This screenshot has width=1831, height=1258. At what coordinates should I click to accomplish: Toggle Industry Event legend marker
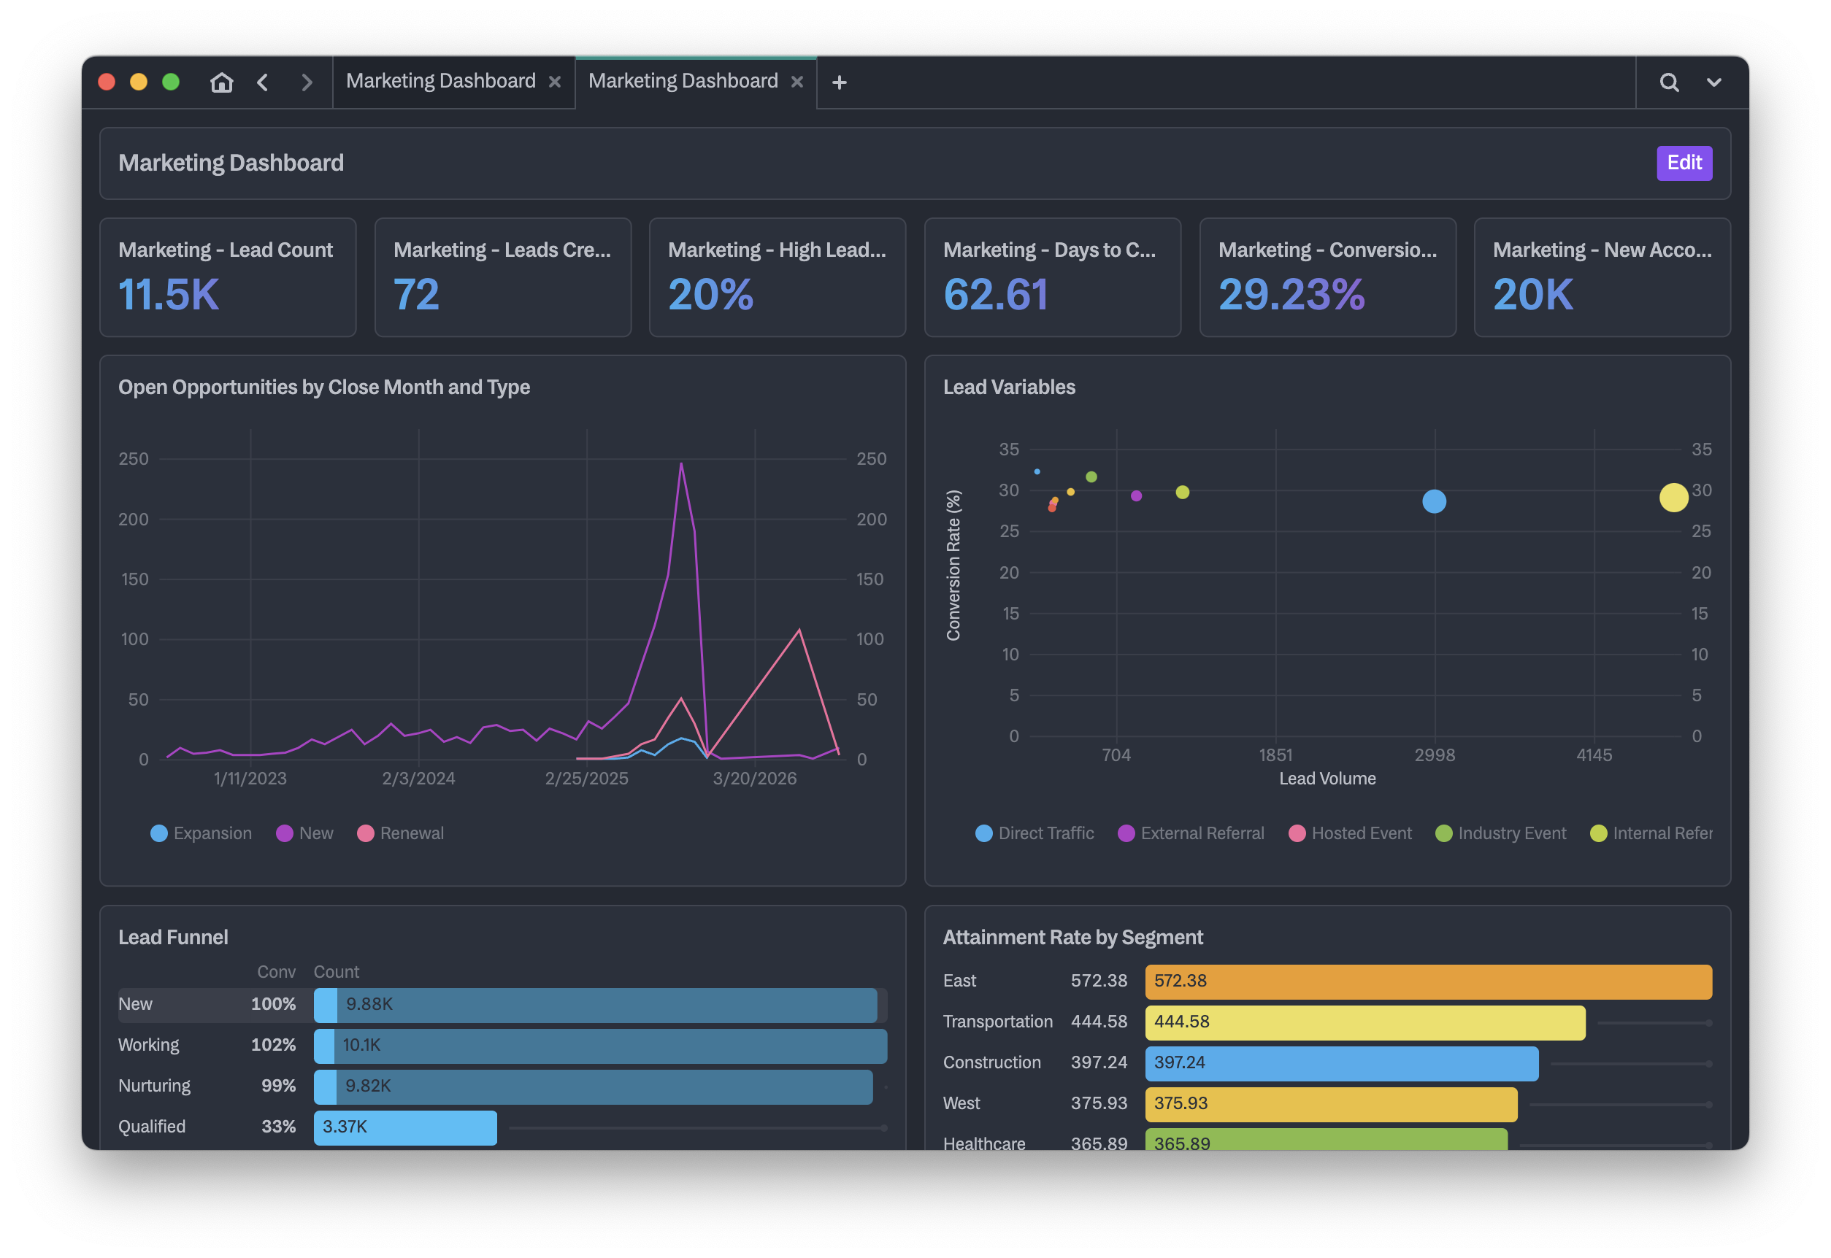click(1444, 833)
